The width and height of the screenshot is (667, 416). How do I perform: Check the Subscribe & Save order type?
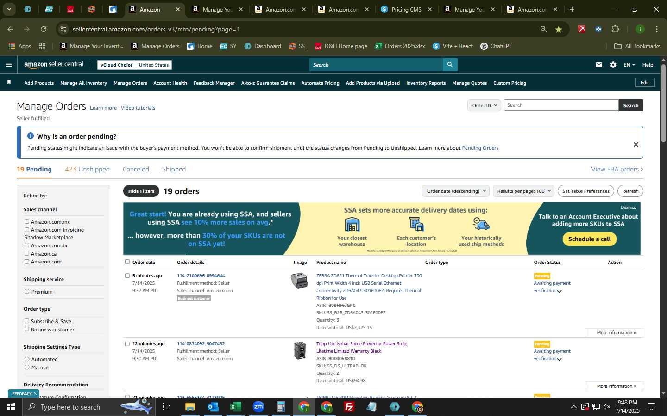(27, 321)
